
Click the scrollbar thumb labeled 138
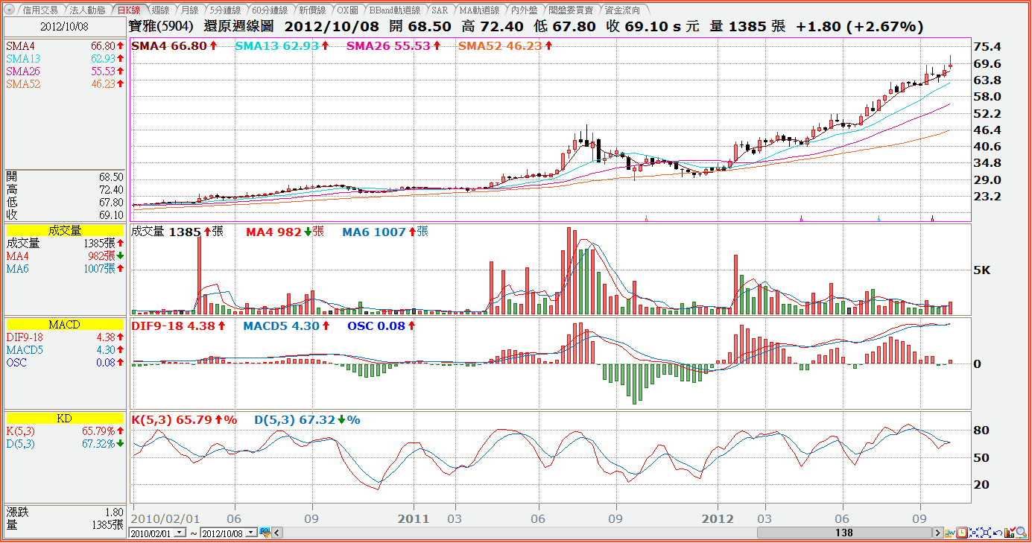coord(844,533)
